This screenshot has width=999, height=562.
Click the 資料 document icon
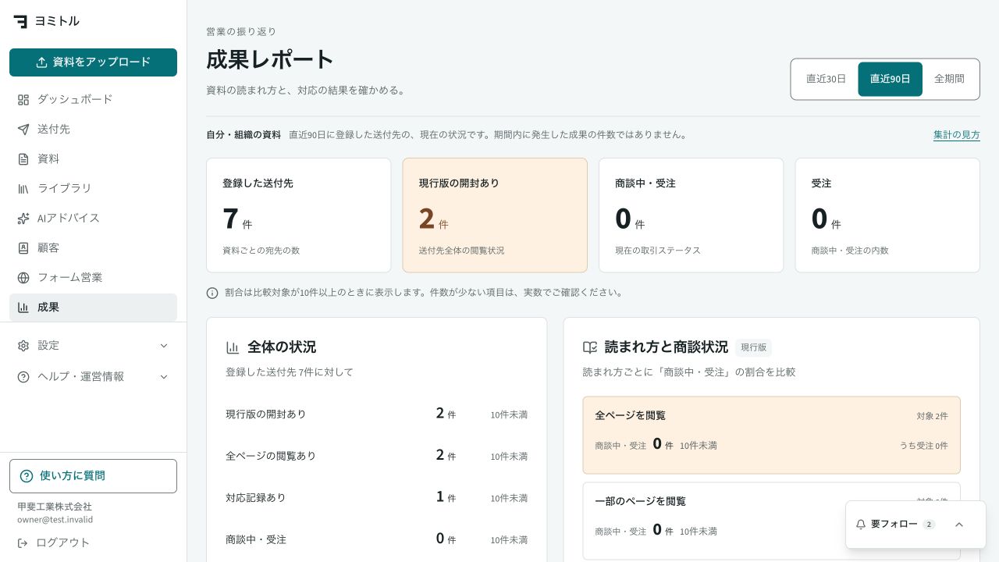23,159
